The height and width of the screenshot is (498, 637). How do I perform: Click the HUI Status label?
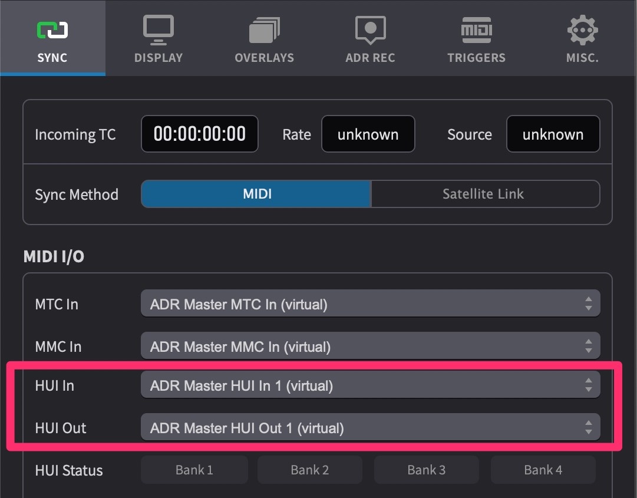tap(69, 470)
